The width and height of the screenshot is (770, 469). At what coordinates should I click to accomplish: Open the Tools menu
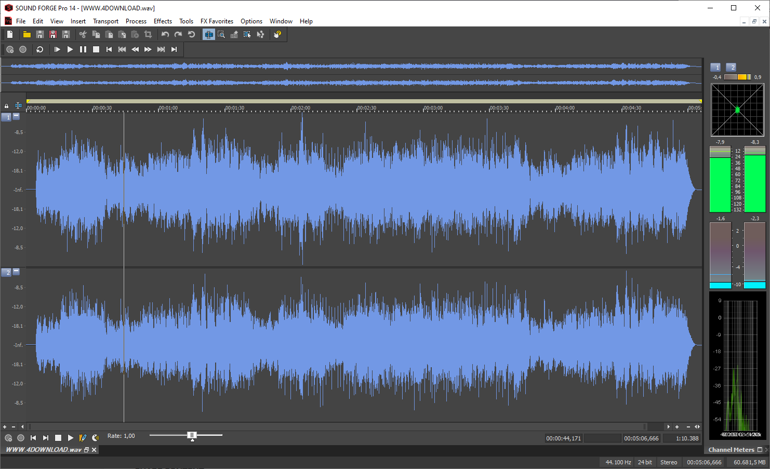tap(186, 21)
